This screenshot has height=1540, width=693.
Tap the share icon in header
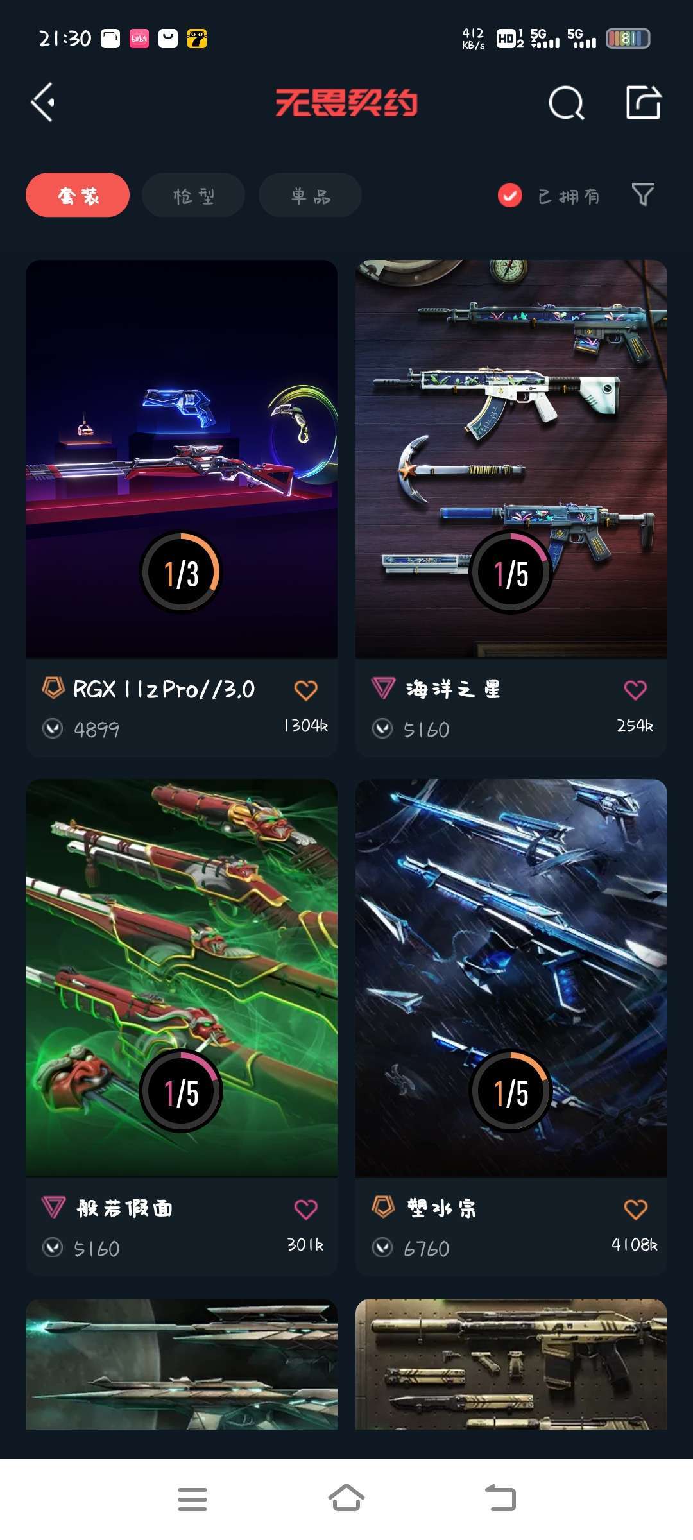pos(644,102)
